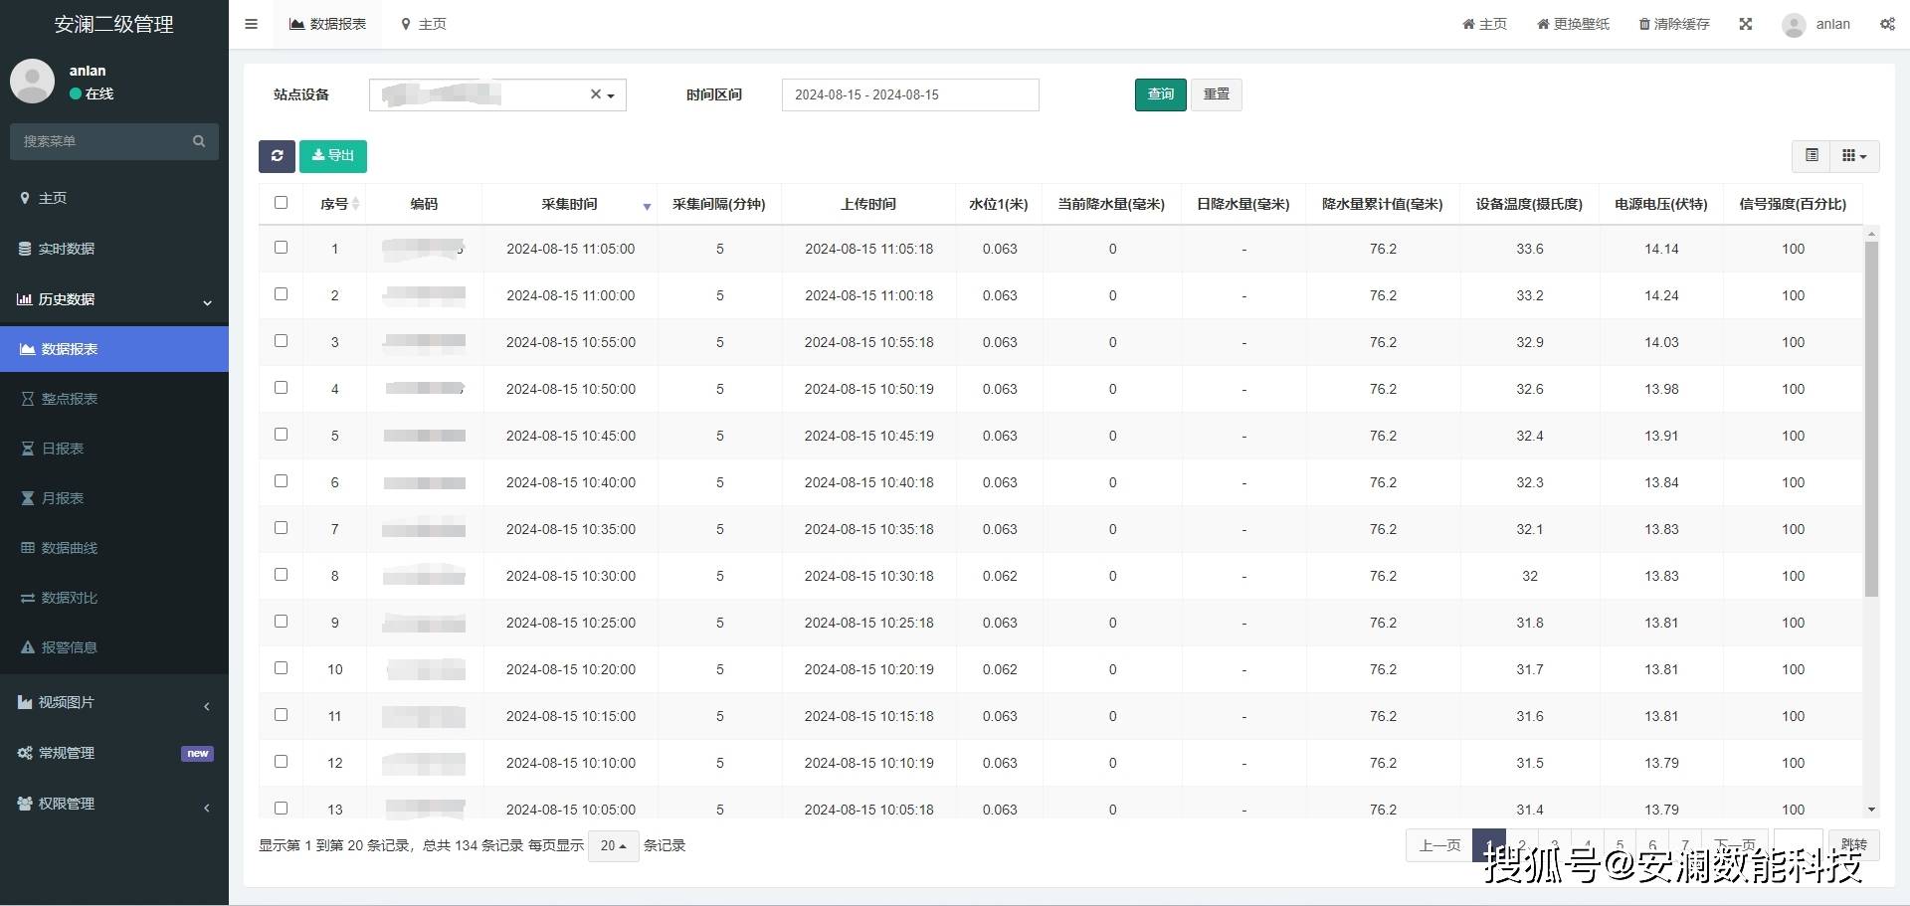The image size is (1910, 906).
Task: Click the 水位1(米) column header
Action: [999, 204]
